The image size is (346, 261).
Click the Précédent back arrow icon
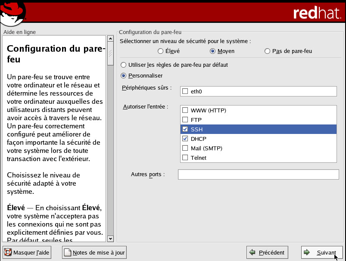tap(253, 252)
